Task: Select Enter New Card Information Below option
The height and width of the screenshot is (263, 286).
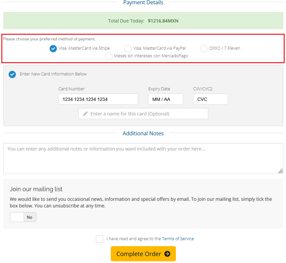Action: 12,74
